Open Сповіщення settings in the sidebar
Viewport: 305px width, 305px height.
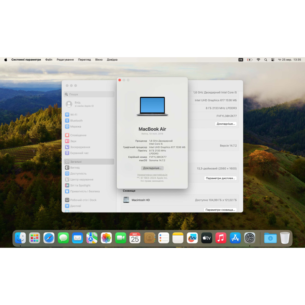point(89,135)
